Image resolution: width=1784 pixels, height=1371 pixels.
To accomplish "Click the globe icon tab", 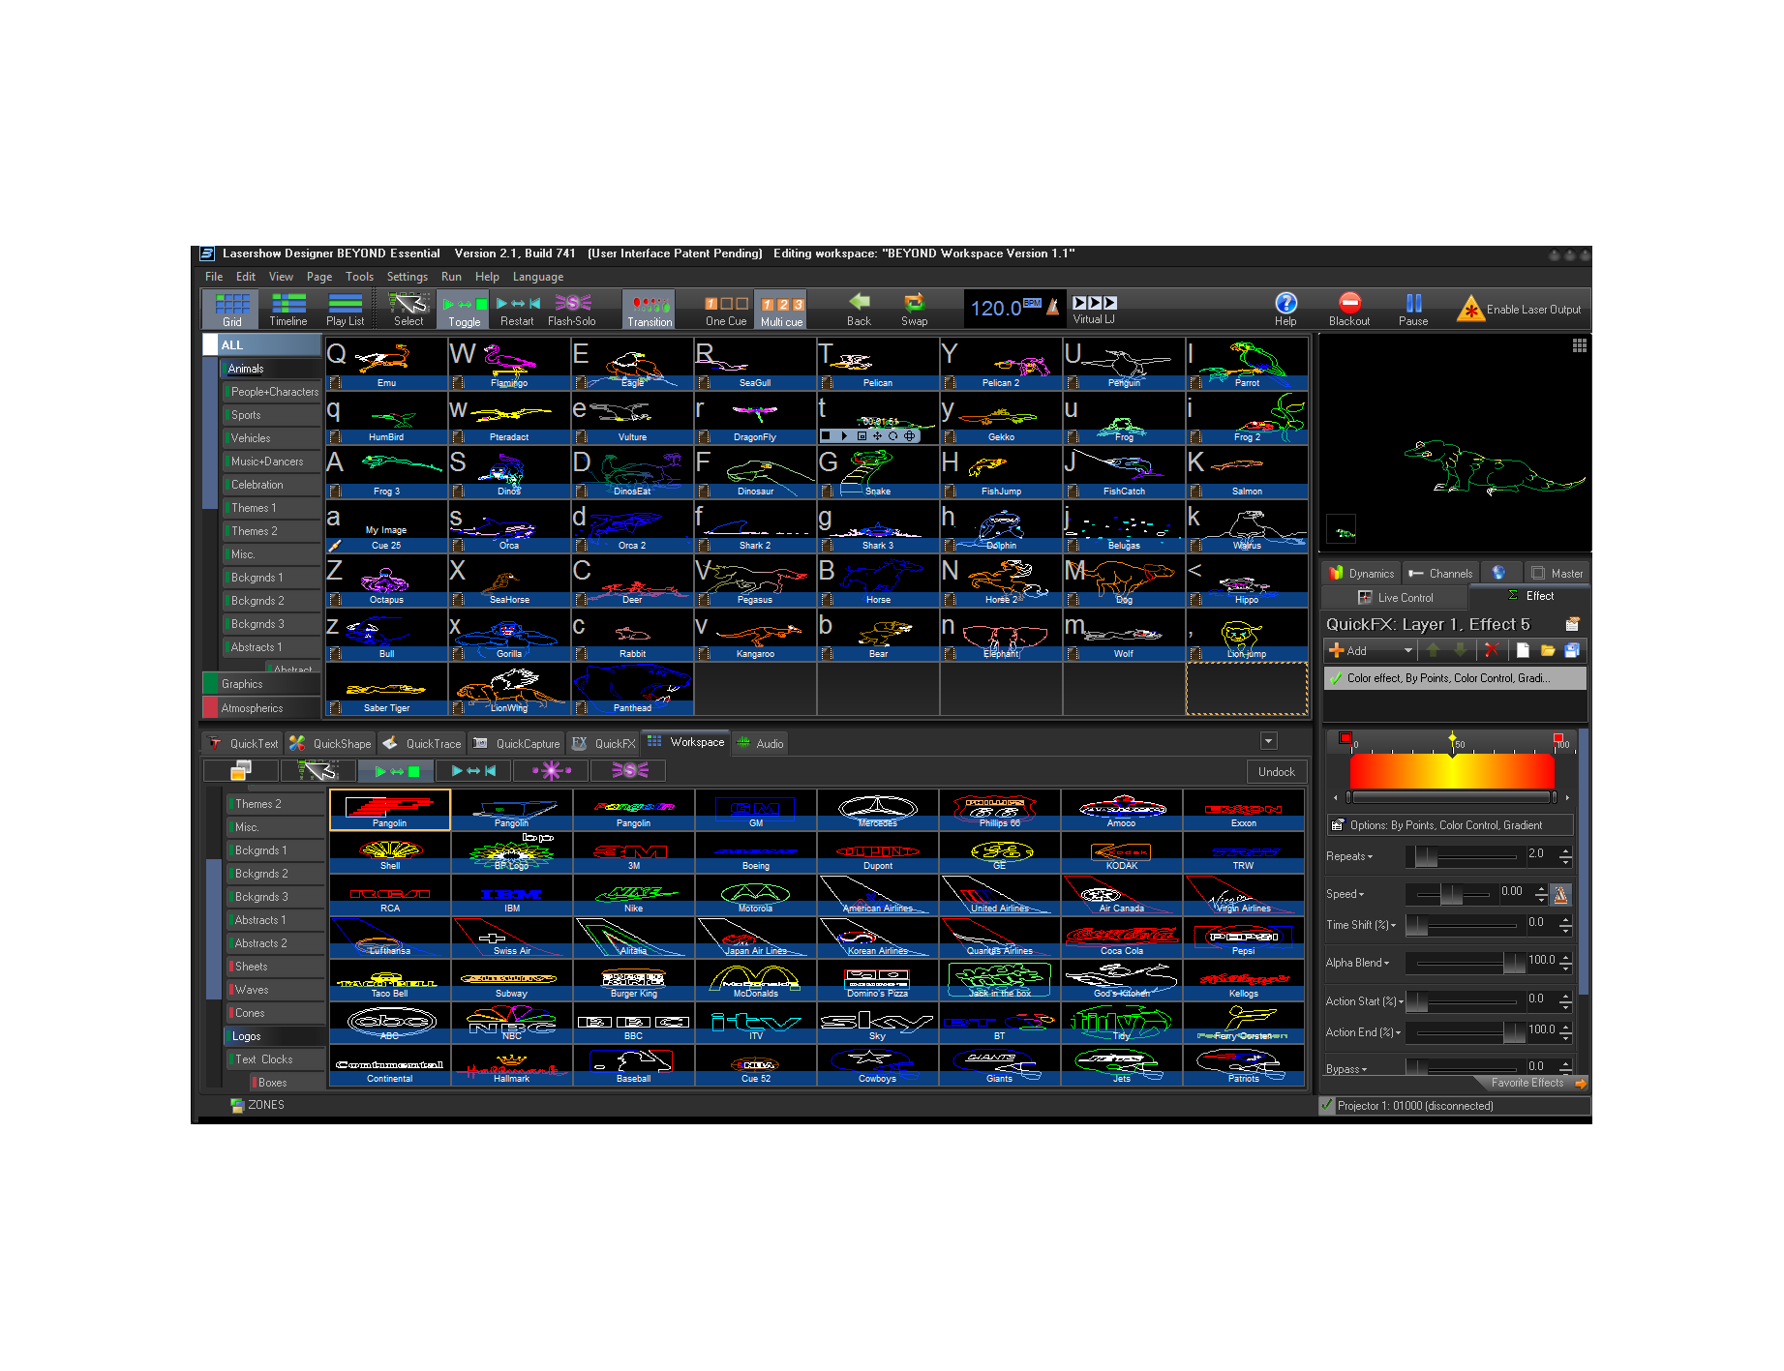I will tap(1498, 573).
